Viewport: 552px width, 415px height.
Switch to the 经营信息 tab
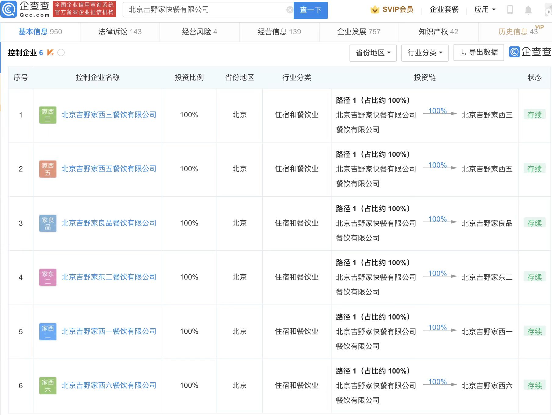(279, 32)
